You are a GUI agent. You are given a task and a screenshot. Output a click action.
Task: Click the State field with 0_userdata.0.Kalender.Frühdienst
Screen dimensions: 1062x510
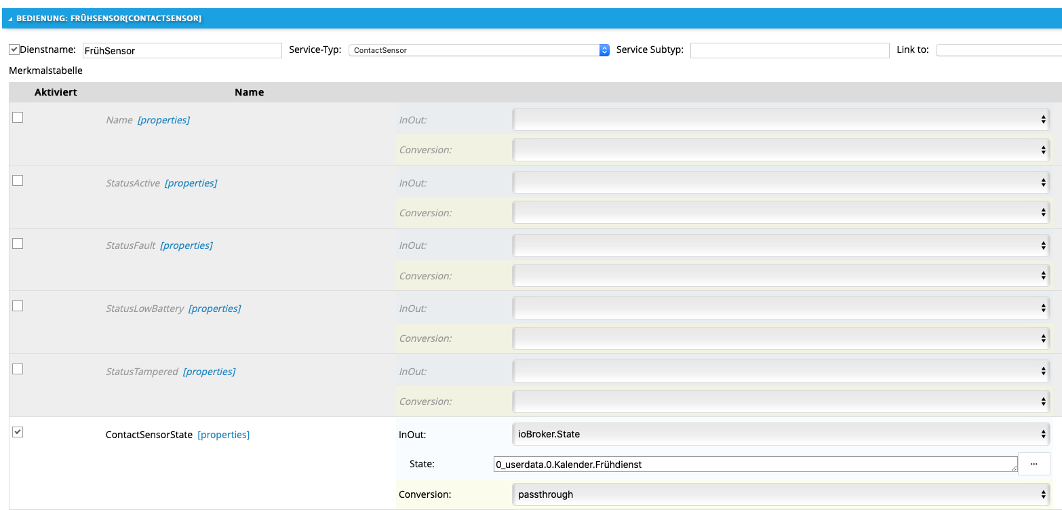tap(755, 465)
